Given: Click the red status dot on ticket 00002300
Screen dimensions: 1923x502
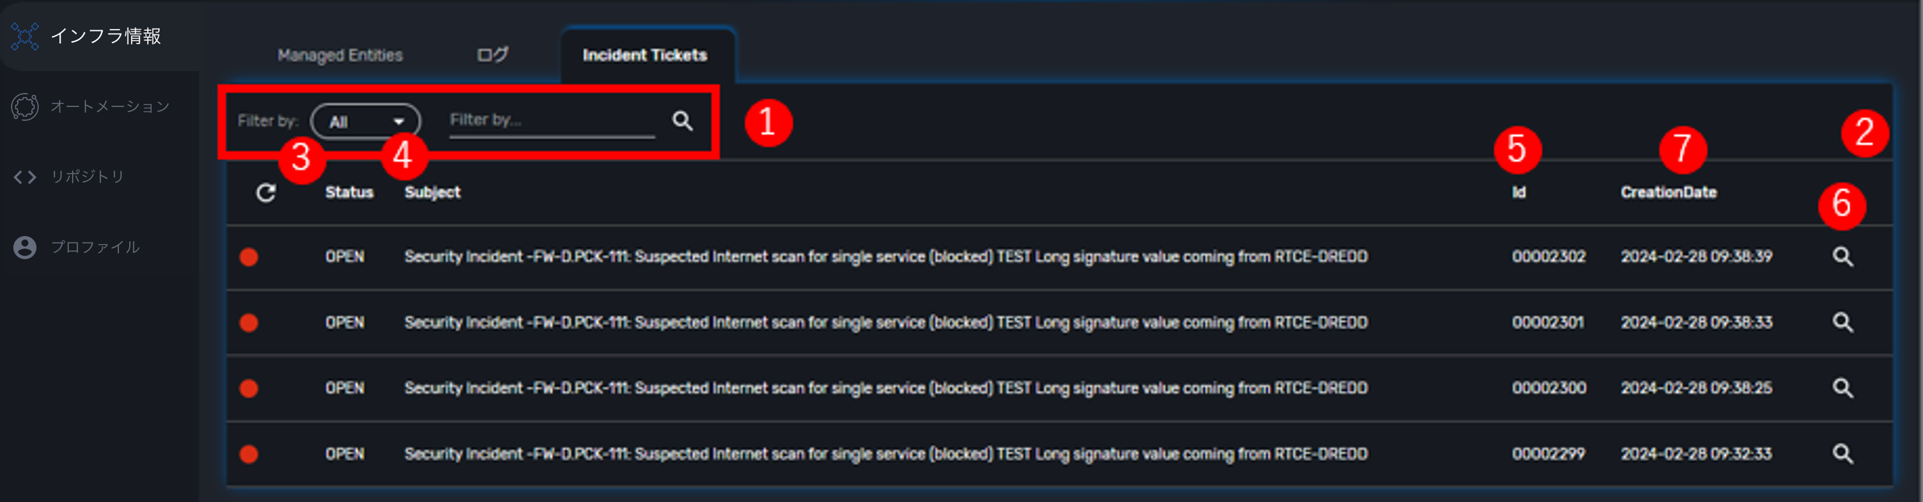Looking at the screenshot, I should [x=249, y=387].
